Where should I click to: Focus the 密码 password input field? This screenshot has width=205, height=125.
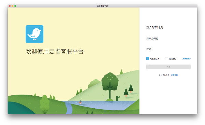point(168,49)
